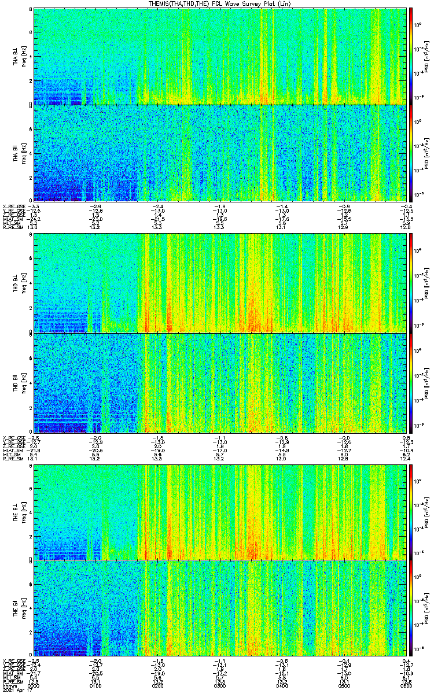The height and width of the screenshot is (694, 434).
Task: Click the THD BII spectrogram panel
Action: coord(220,382)
